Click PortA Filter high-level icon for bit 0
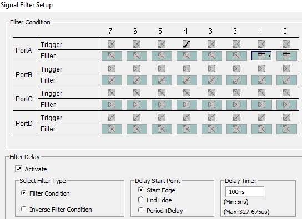Viewport: 302px width, 219px height. (x=286, y=56)
